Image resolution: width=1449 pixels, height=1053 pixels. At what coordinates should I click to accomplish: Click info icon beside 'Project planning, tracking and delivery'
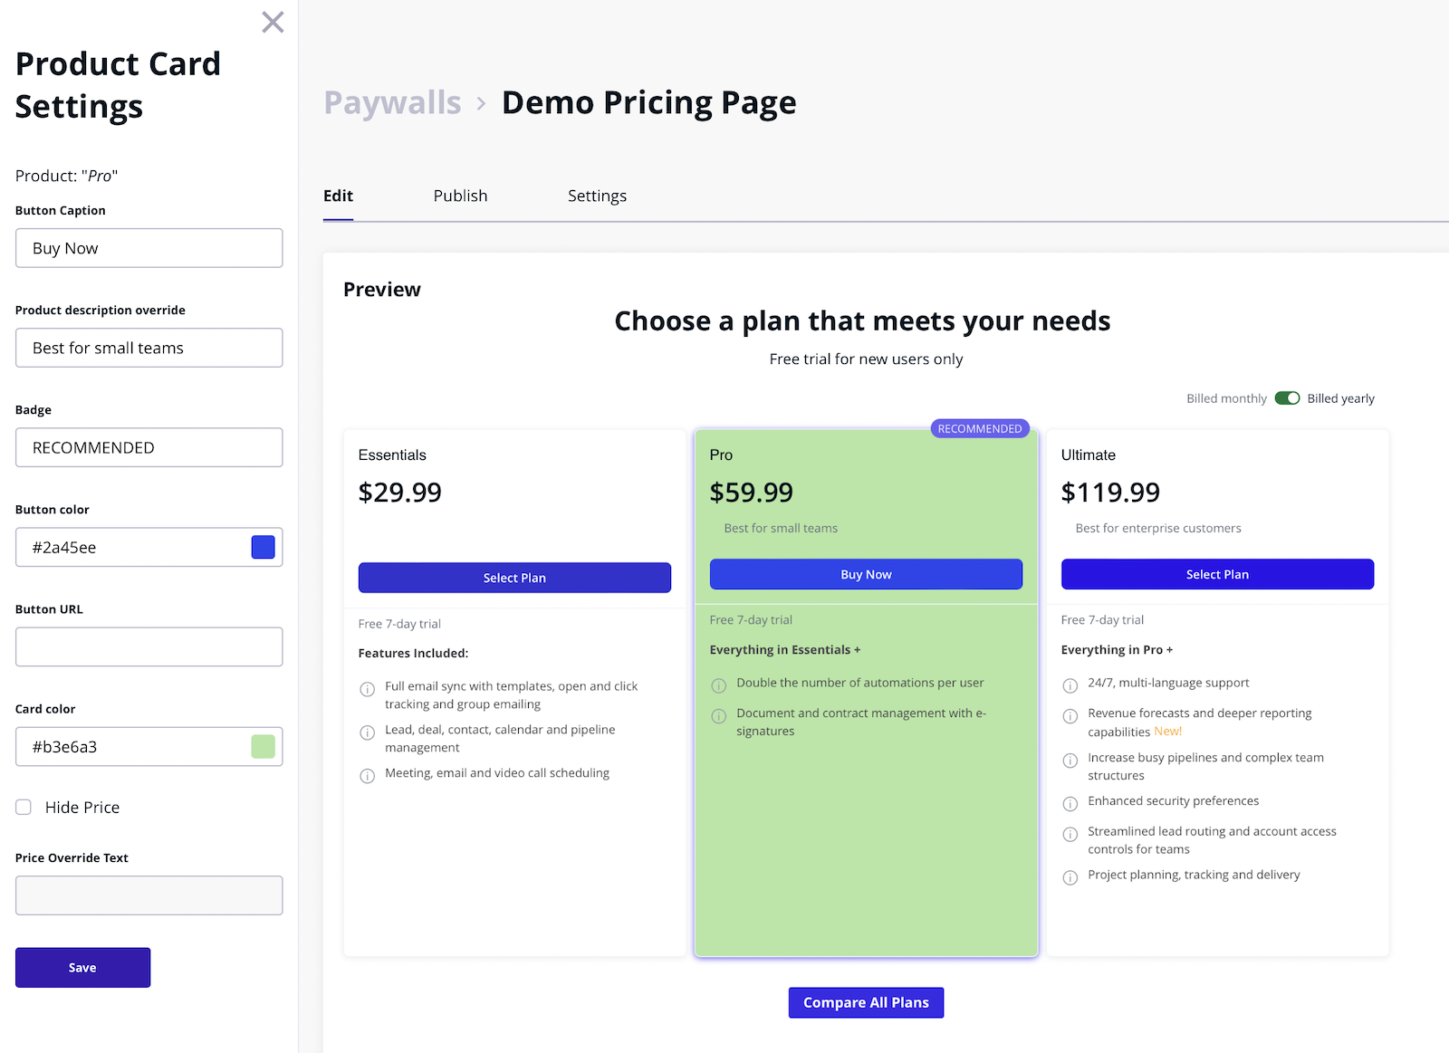(1070, 877)
